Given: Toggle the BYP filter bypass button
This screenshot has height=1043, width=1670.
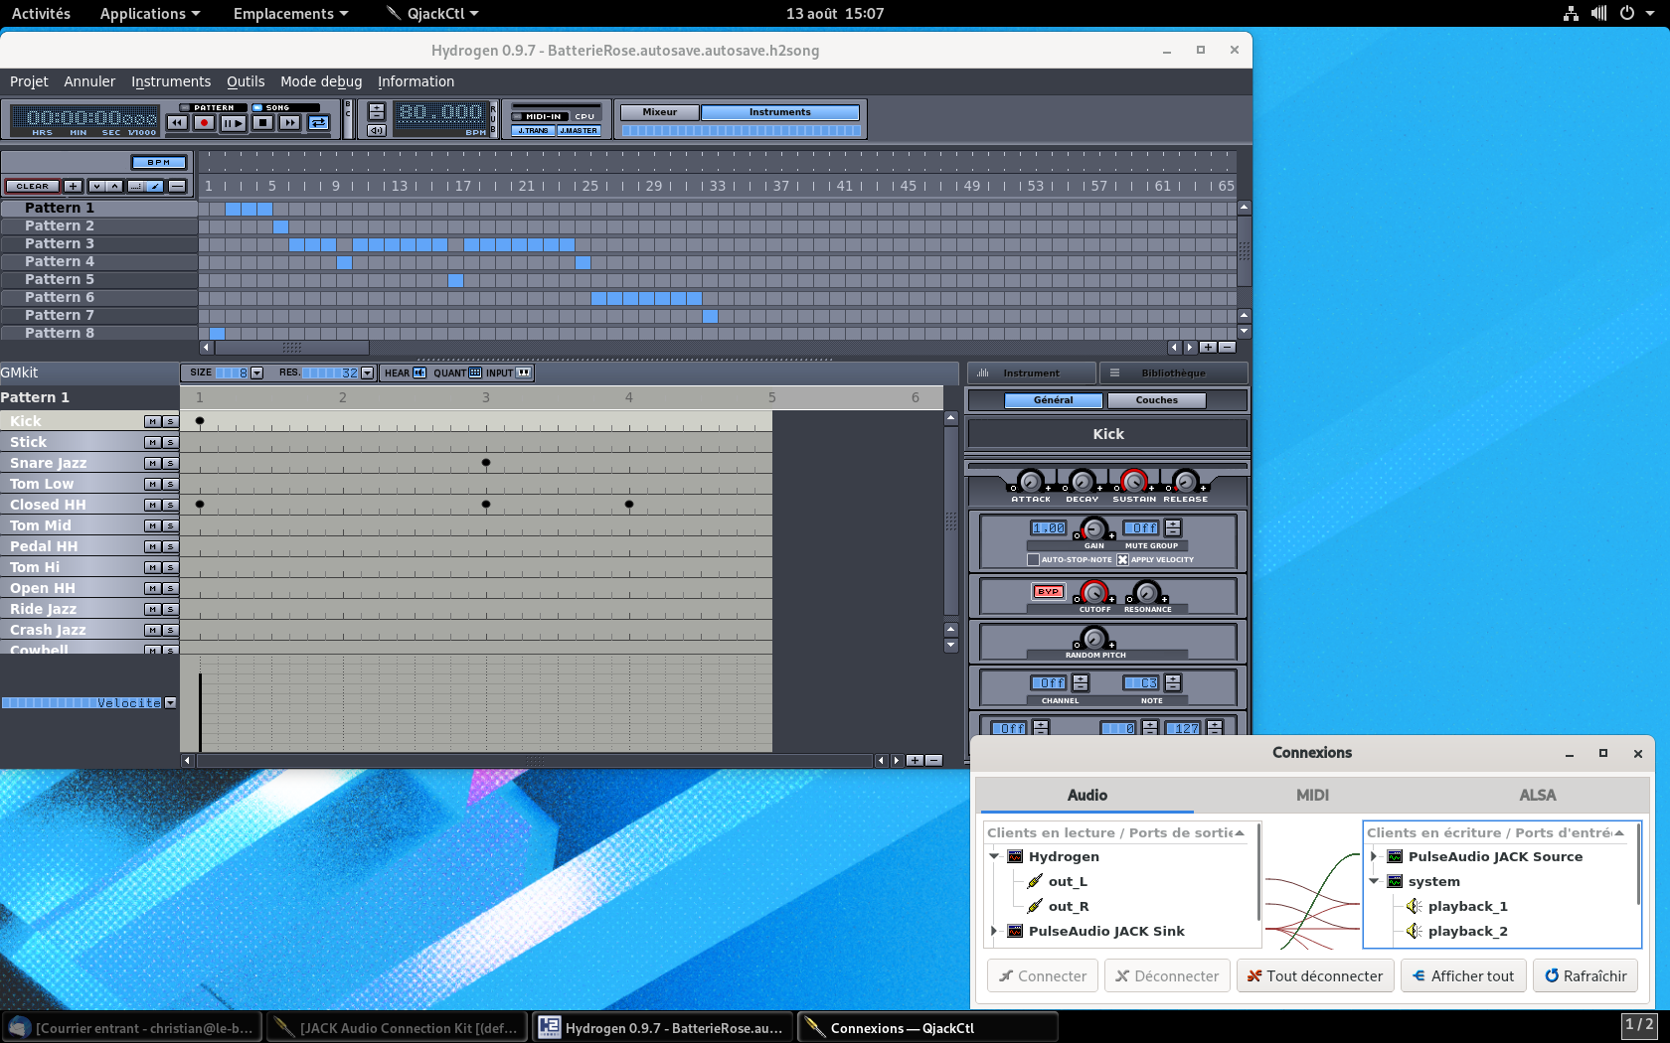Looking at the screenshot, I should [x=1048, y=592].
